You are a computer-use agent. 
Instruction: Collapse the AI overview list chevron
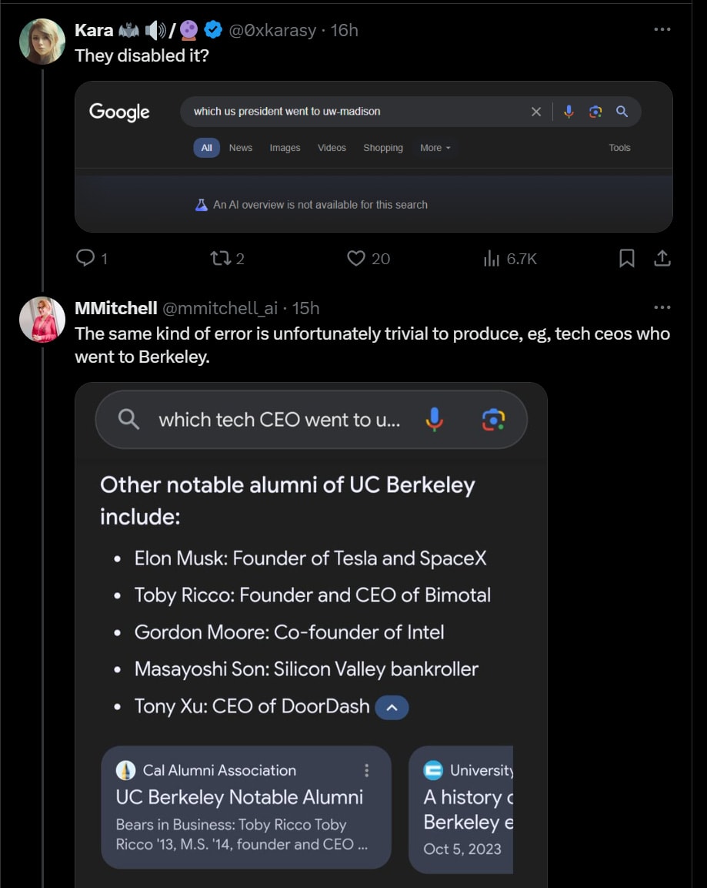(x=392, y=707)
